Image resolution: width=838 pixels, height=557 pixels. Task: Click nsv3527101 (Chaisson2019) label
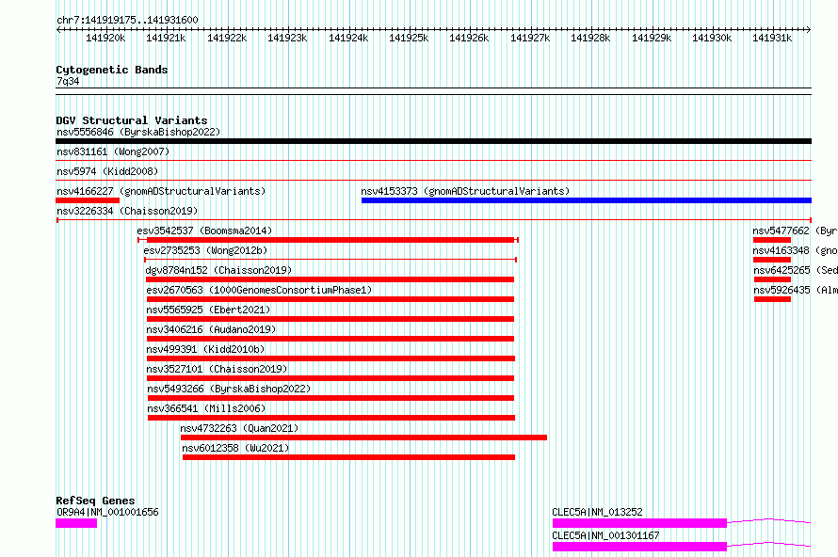point(217,369)
